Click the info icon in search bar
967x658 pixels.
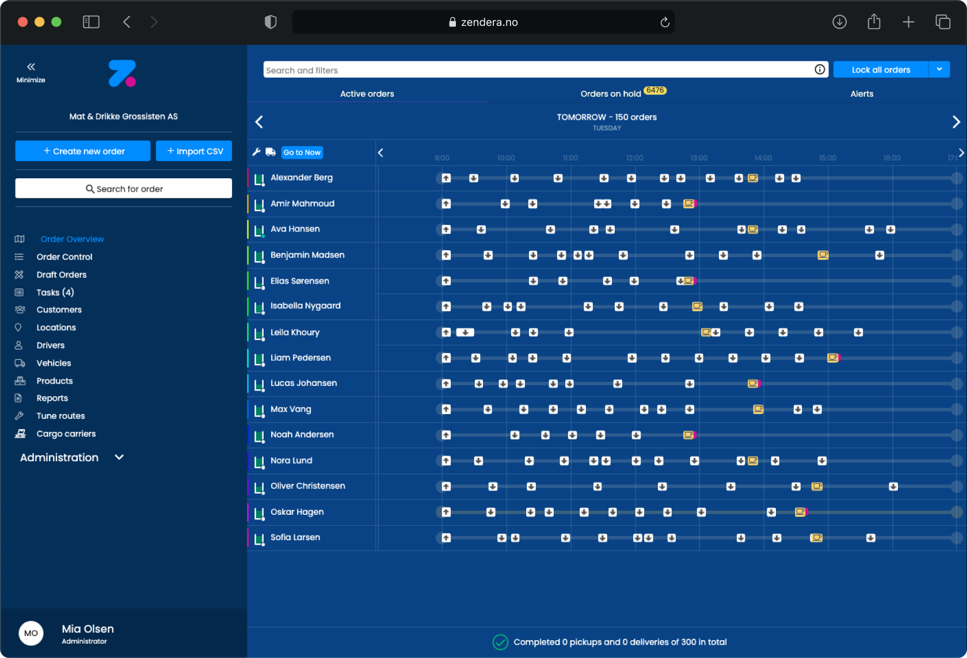tap(820, 70)
